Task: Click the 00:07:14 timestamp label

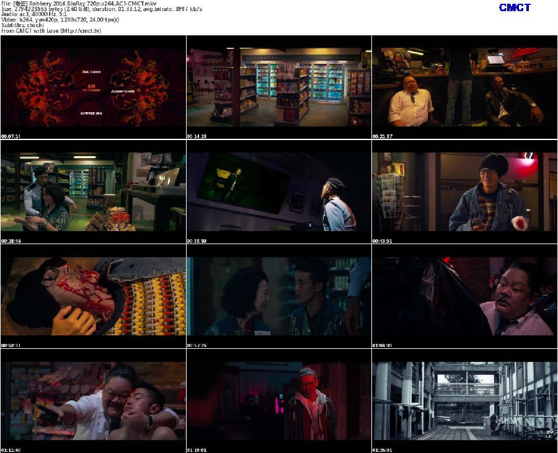Action: point(11,136)
